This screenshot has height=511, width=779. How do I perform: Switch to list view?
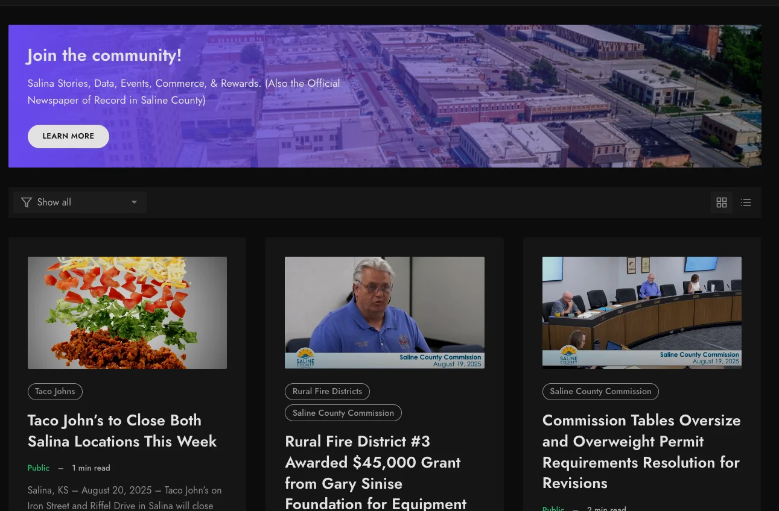tap(746, 202)
